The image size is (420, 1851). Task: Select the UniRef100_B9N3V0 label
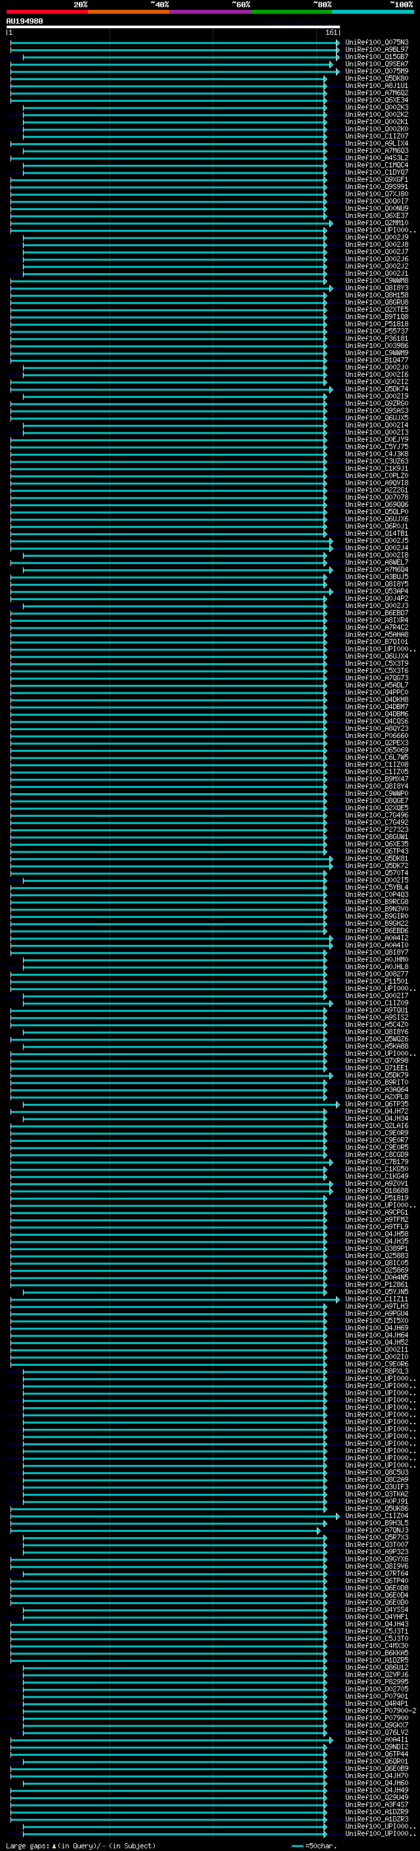point(377,909)
